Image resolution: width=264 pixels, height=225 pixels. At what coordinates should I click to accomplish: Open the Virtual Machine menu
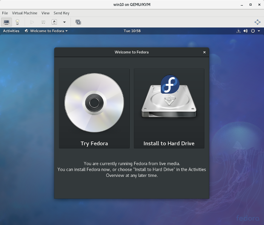point(25,13)
